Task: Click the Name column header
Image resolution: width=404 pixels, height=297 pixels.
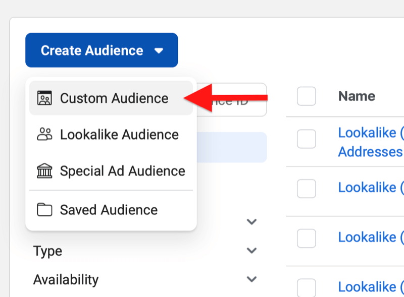Action: click(357, 96)
